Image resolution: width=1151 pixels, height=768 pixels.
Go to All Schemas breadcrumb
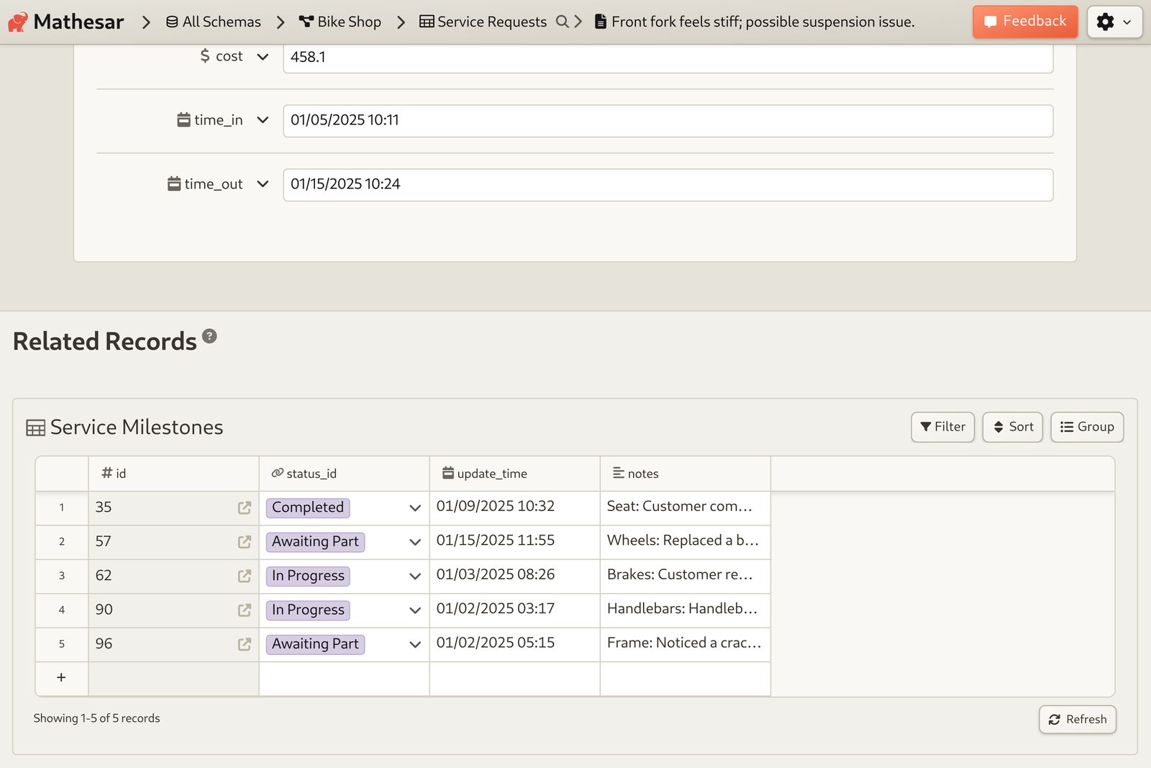click(x=213, y=22)
